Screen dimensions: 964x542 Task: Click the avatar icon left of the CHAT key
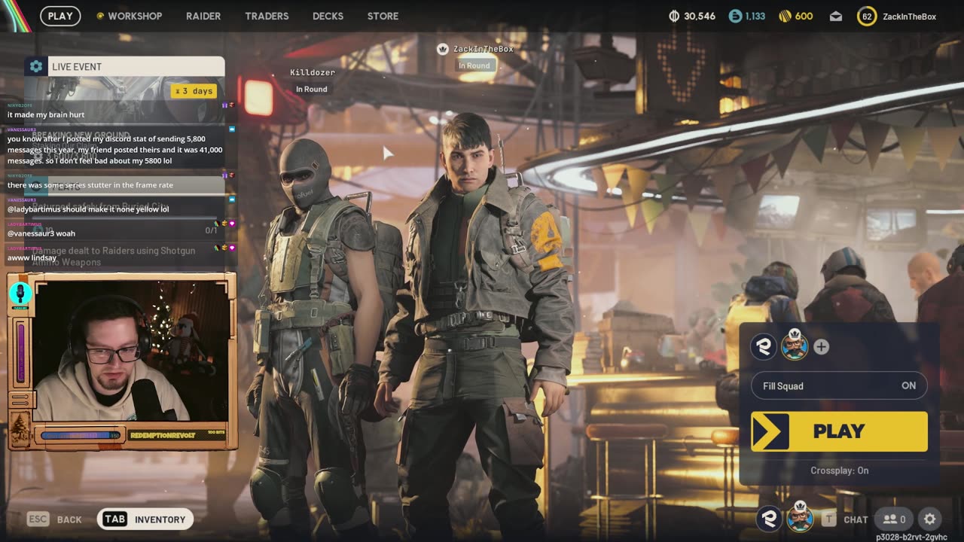click(x=800, y=517)
